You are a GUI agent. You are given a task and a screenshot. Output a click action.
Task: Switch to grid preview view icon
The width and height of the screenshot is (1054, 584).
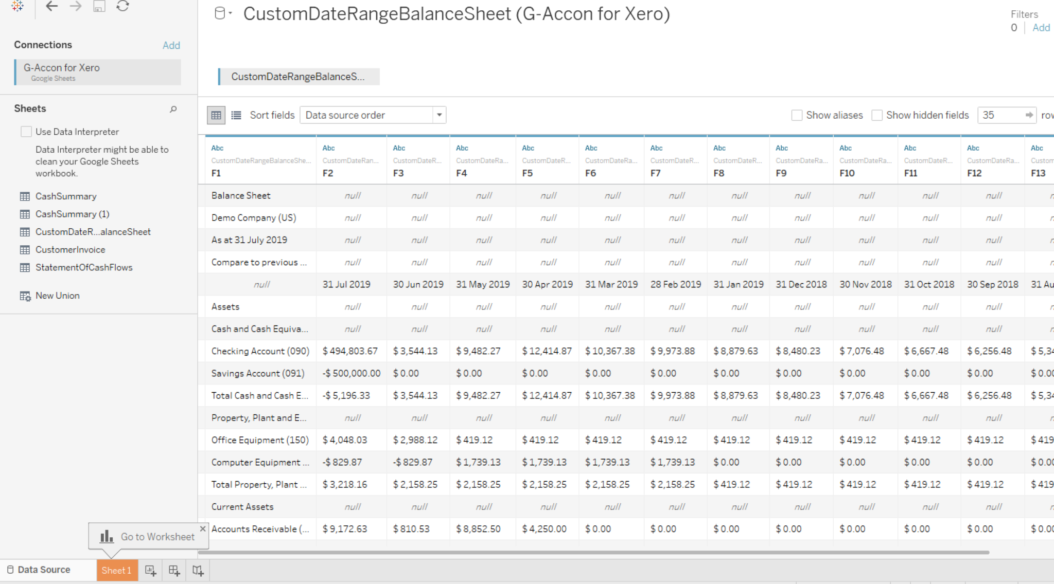pyautogui.click(x=216, y=115)
